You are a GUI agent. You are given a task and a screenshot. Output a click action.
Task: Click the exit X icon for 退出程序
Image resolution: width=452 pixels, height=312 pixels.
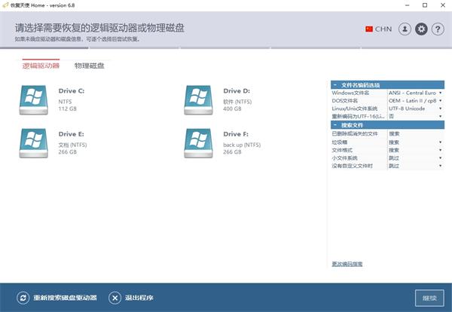coord(115,298)
